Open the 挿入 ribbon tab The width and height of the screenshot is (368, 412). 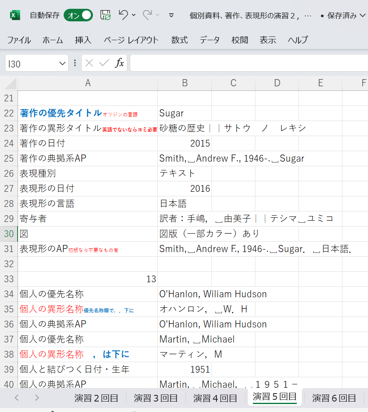tap(83, 40)
